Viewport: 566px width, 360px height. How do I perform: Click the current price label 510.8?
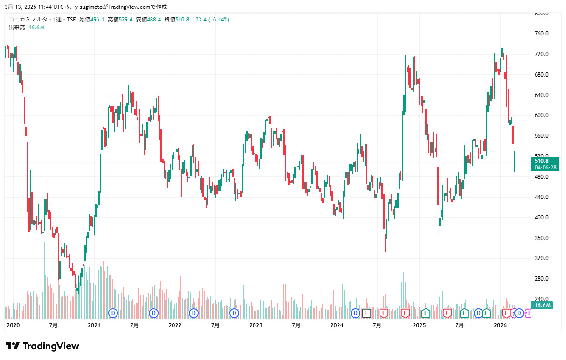point(541,161)
